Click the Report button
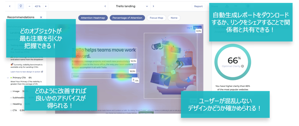299x126 pixels. 198,6
